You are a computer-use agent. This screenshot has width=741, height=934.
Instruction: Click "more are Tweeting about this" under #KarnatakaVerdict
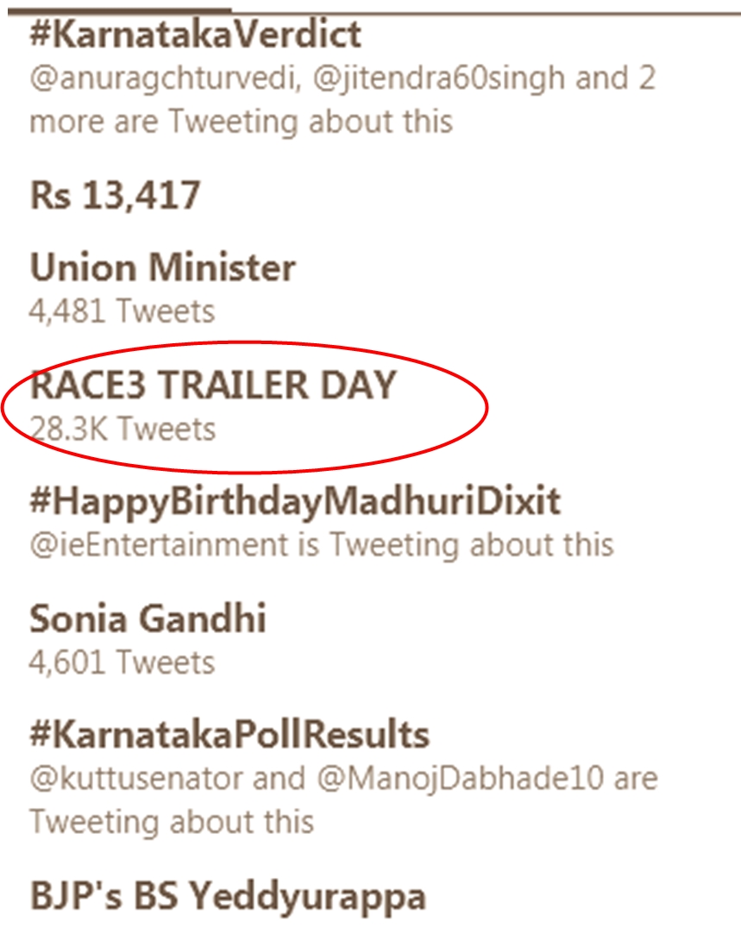coord(241,121)
